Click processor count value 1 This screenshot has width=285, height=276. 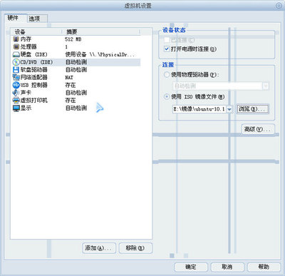coord(66,47)
